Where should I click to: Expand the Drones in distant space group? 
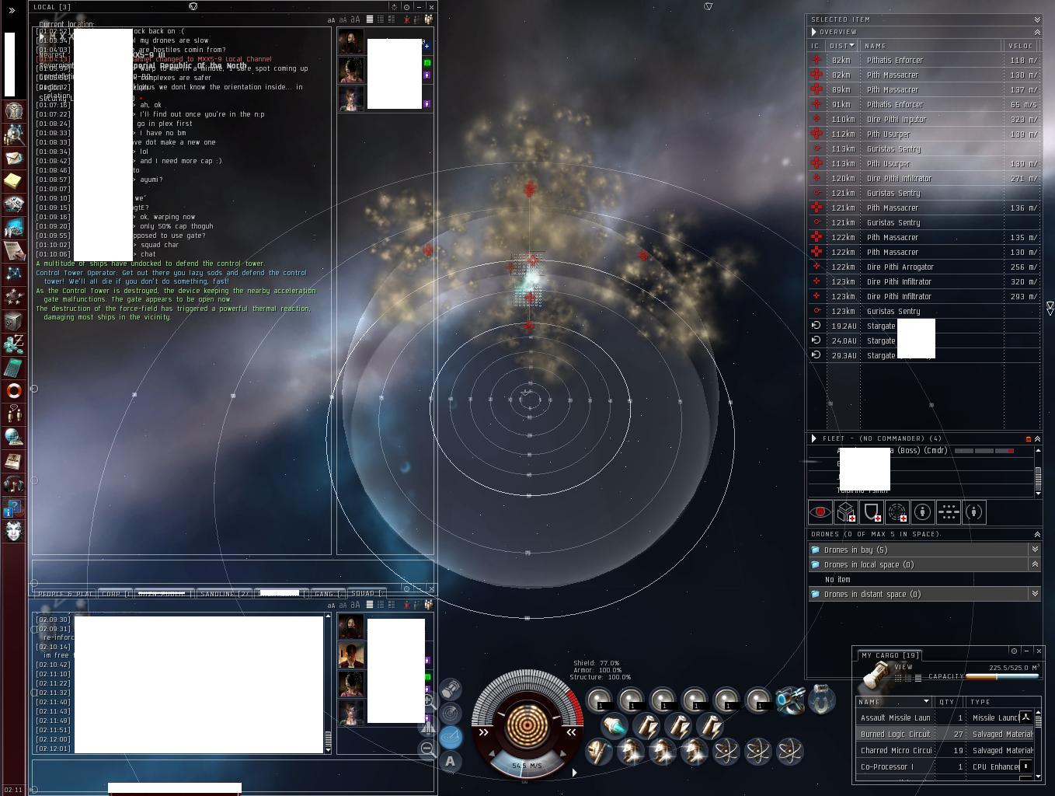point(1035,594)
